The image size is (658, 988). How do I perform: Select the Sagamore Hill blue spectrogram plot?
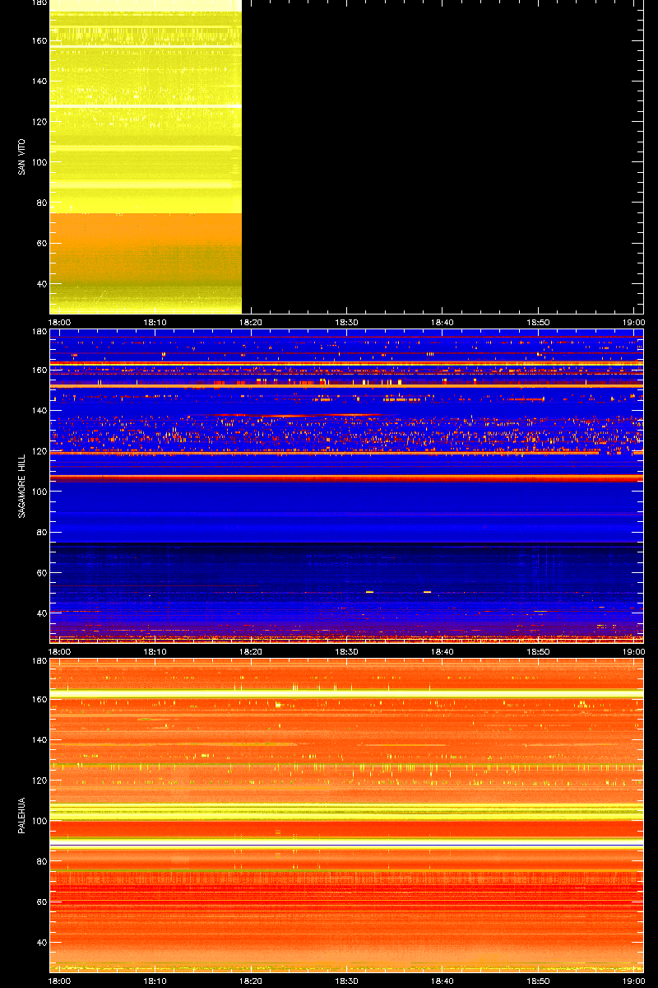346,486
